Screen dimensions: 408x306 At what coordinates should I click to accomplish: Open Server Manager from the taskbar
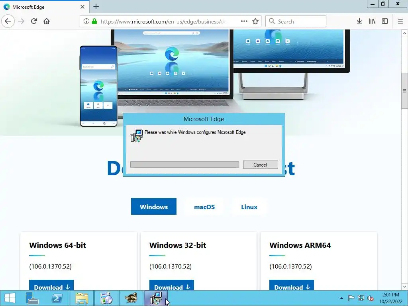[x=32, y=298]
